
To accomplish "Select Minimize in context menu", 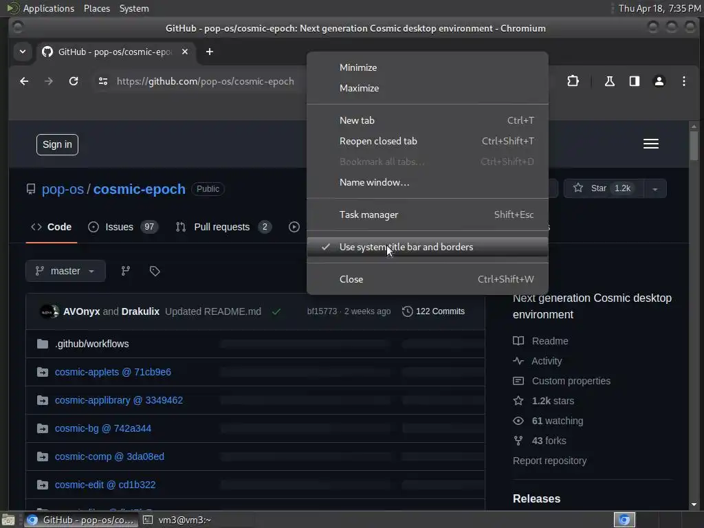I will pyautogui.click(x=428, y=67).
